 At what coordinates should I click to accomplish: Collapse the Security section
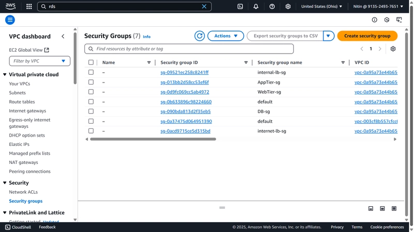tap(5, 183)
